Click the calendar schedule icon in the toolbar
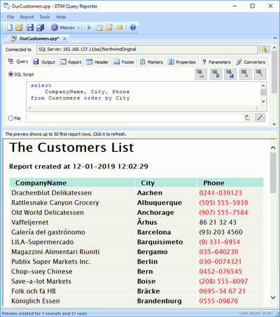The image size is (280, 317). pos(99,27)
